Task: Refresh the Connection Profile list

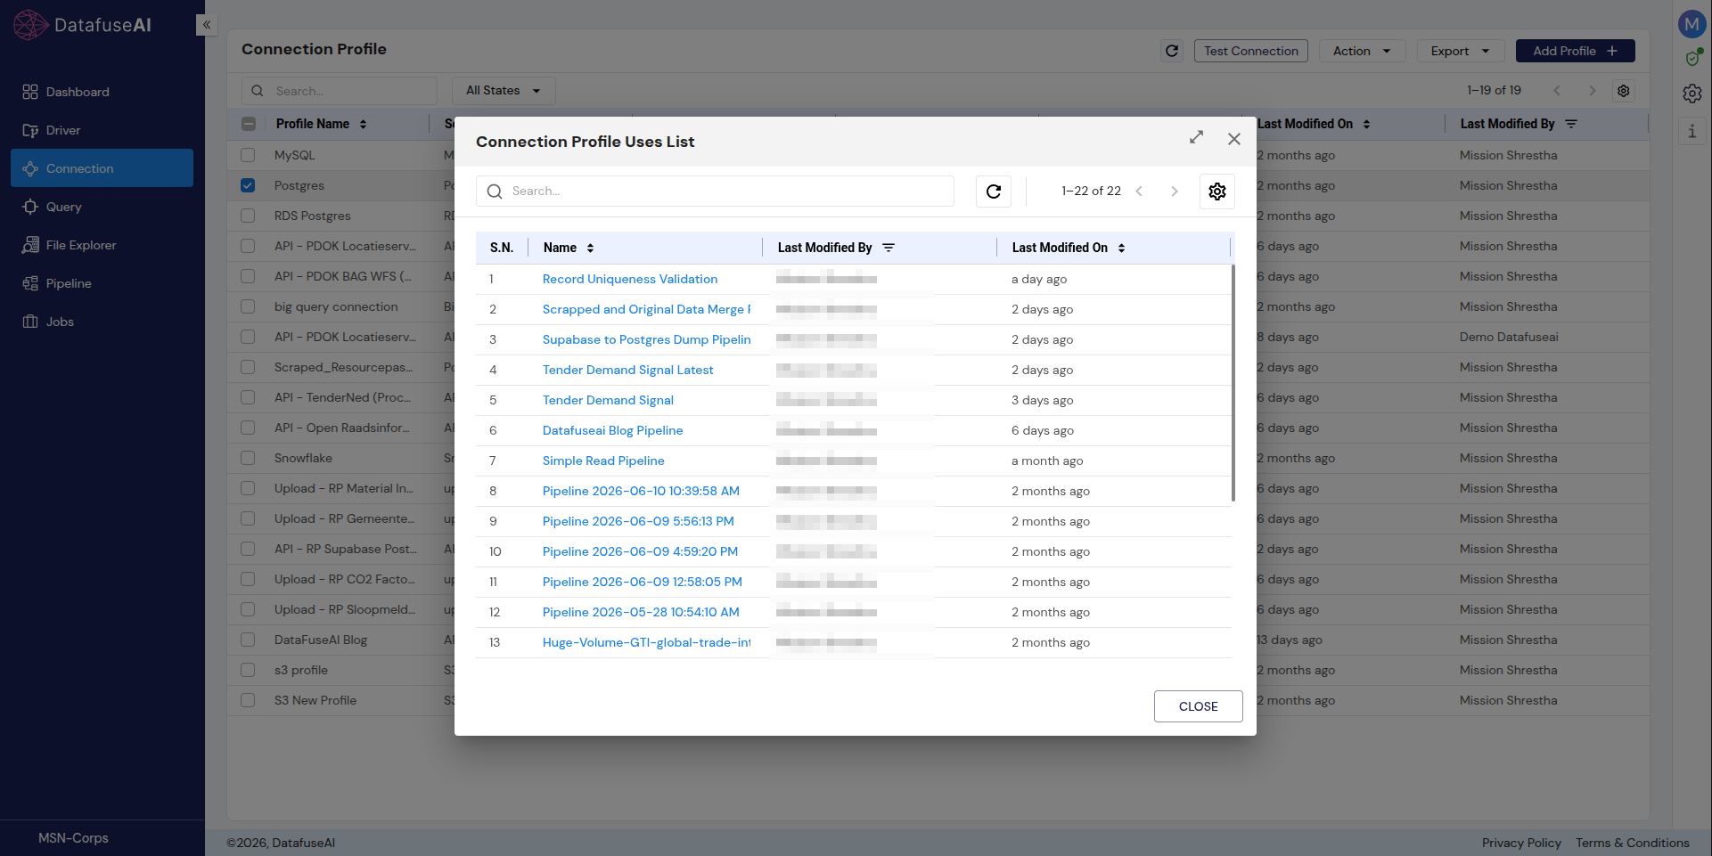Action: 1172,51
